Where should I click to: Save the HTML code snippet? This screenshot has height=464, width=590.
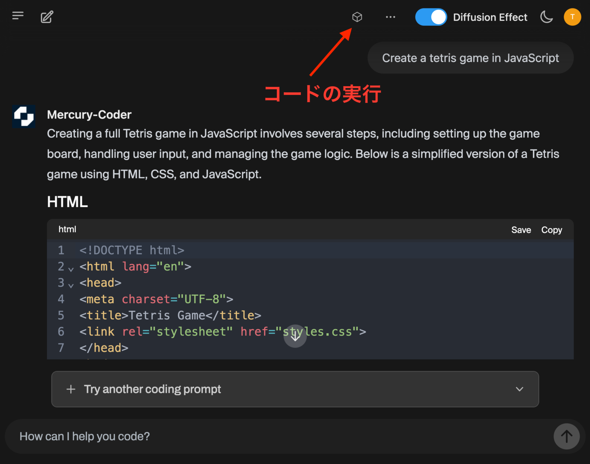[x=521, y=230]
